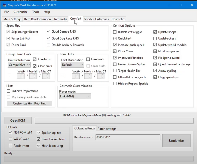The width and height of the screenshot is (197, 164).
Task: Click the Open ROM button
Action: click(x=18, y=121)
